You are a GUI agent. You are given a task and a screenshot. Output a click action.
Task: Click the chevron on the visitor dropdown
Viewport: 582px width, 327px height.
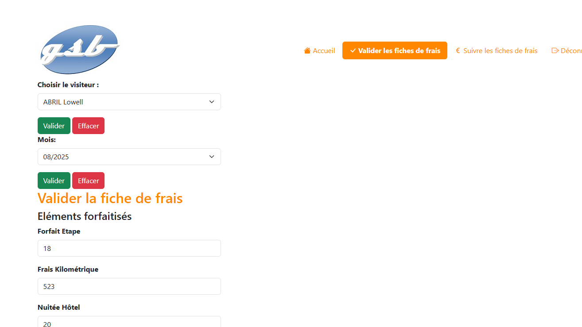coord(212,102)
